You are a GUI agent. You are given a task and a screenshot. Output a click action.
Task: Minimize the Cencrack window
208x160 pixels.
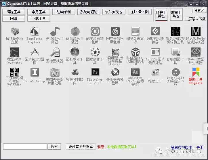pyautogui.click(x=191, y=4)
